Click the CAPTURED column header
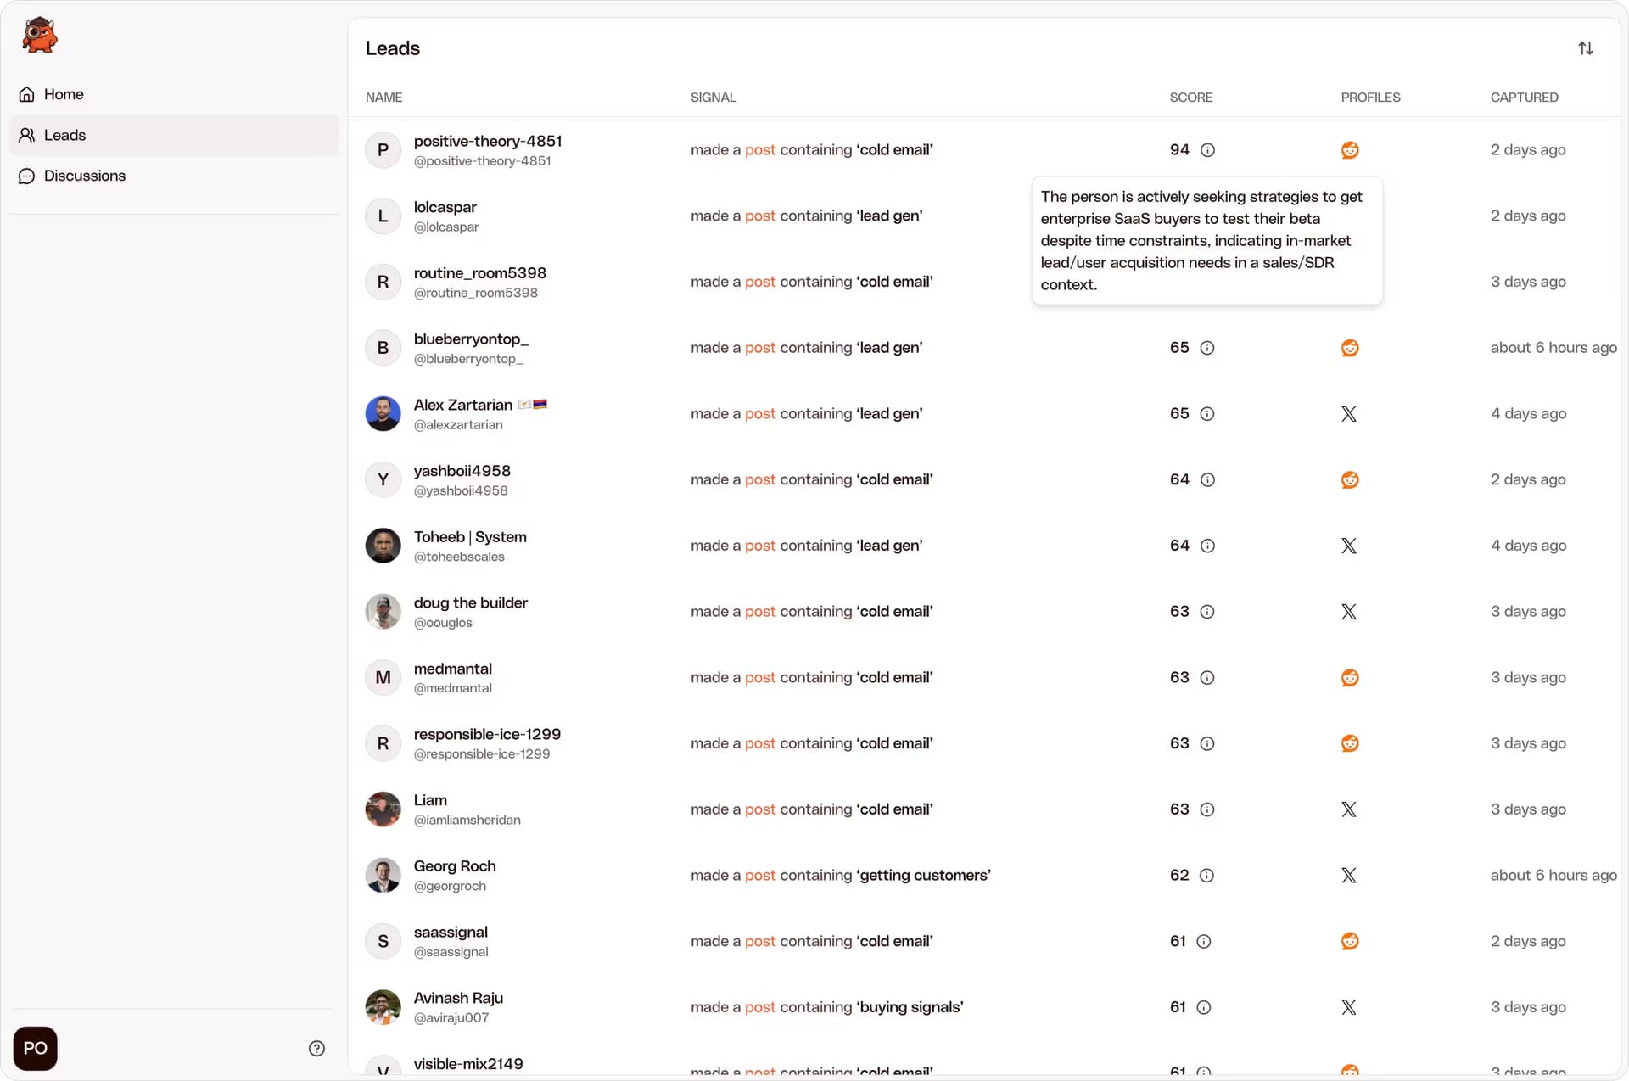 click(x=1524, y=98)
